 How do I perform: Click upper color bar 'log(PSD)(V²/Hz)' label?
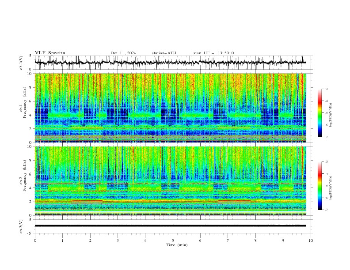331,115
